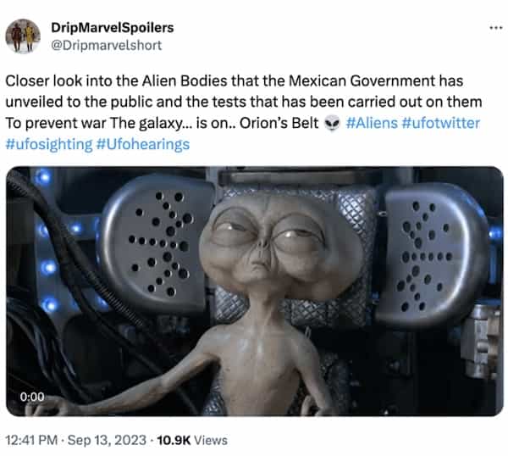
Task: Open the DripMarvelSpoilers display name link
Action: tap(112, 28)
